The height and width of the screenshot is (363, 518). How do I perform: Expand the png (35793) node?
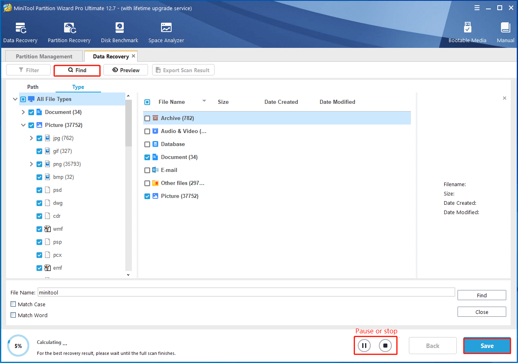(32, 164)
